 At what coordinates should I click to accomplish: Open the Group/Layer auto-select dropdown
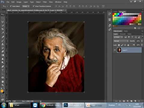[25, 6]
